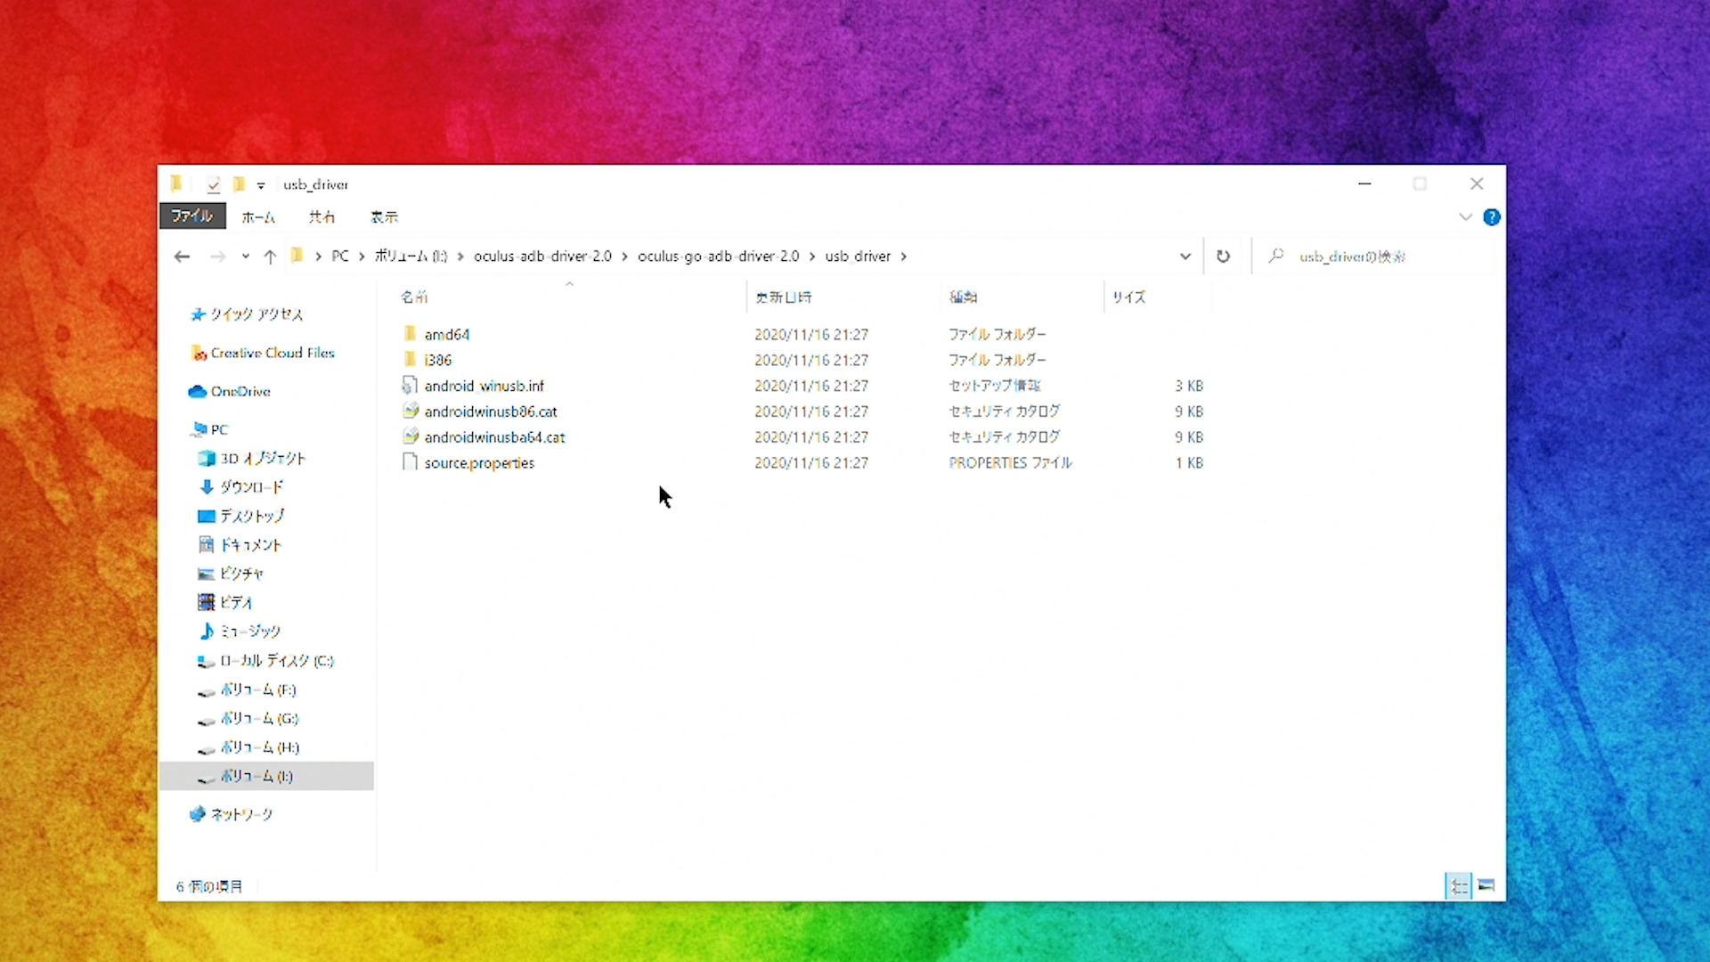The width and height of the screenshot is (1710, 962).
Task: Open ダウンロード folder in sidebar
Action: pyautogui.click(x=251, y=487)
